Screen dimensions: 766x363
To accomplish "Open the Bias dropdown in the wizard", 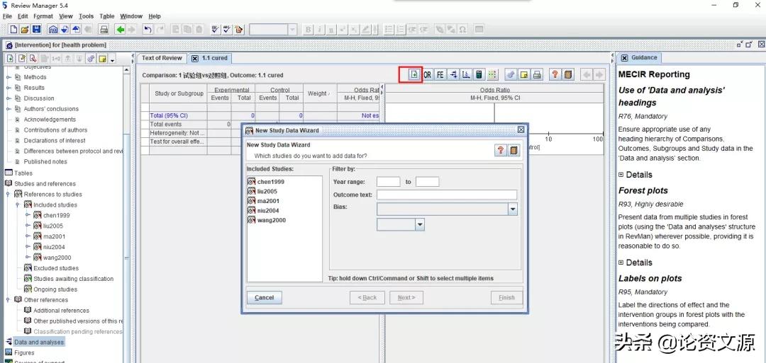I will (513, 209).
